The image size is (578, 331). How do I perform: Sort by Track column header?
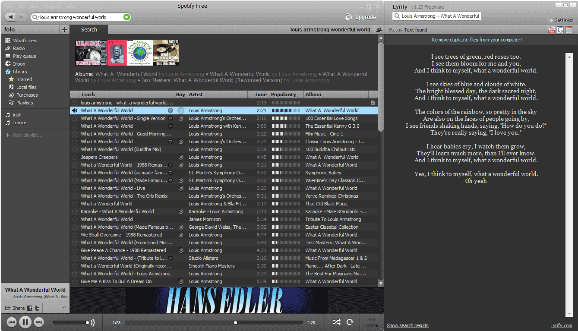(127, 95)
